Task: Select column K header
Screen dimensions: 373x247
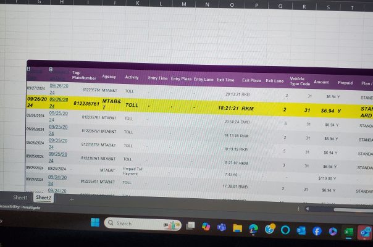Action: click(x=138, y=3)
